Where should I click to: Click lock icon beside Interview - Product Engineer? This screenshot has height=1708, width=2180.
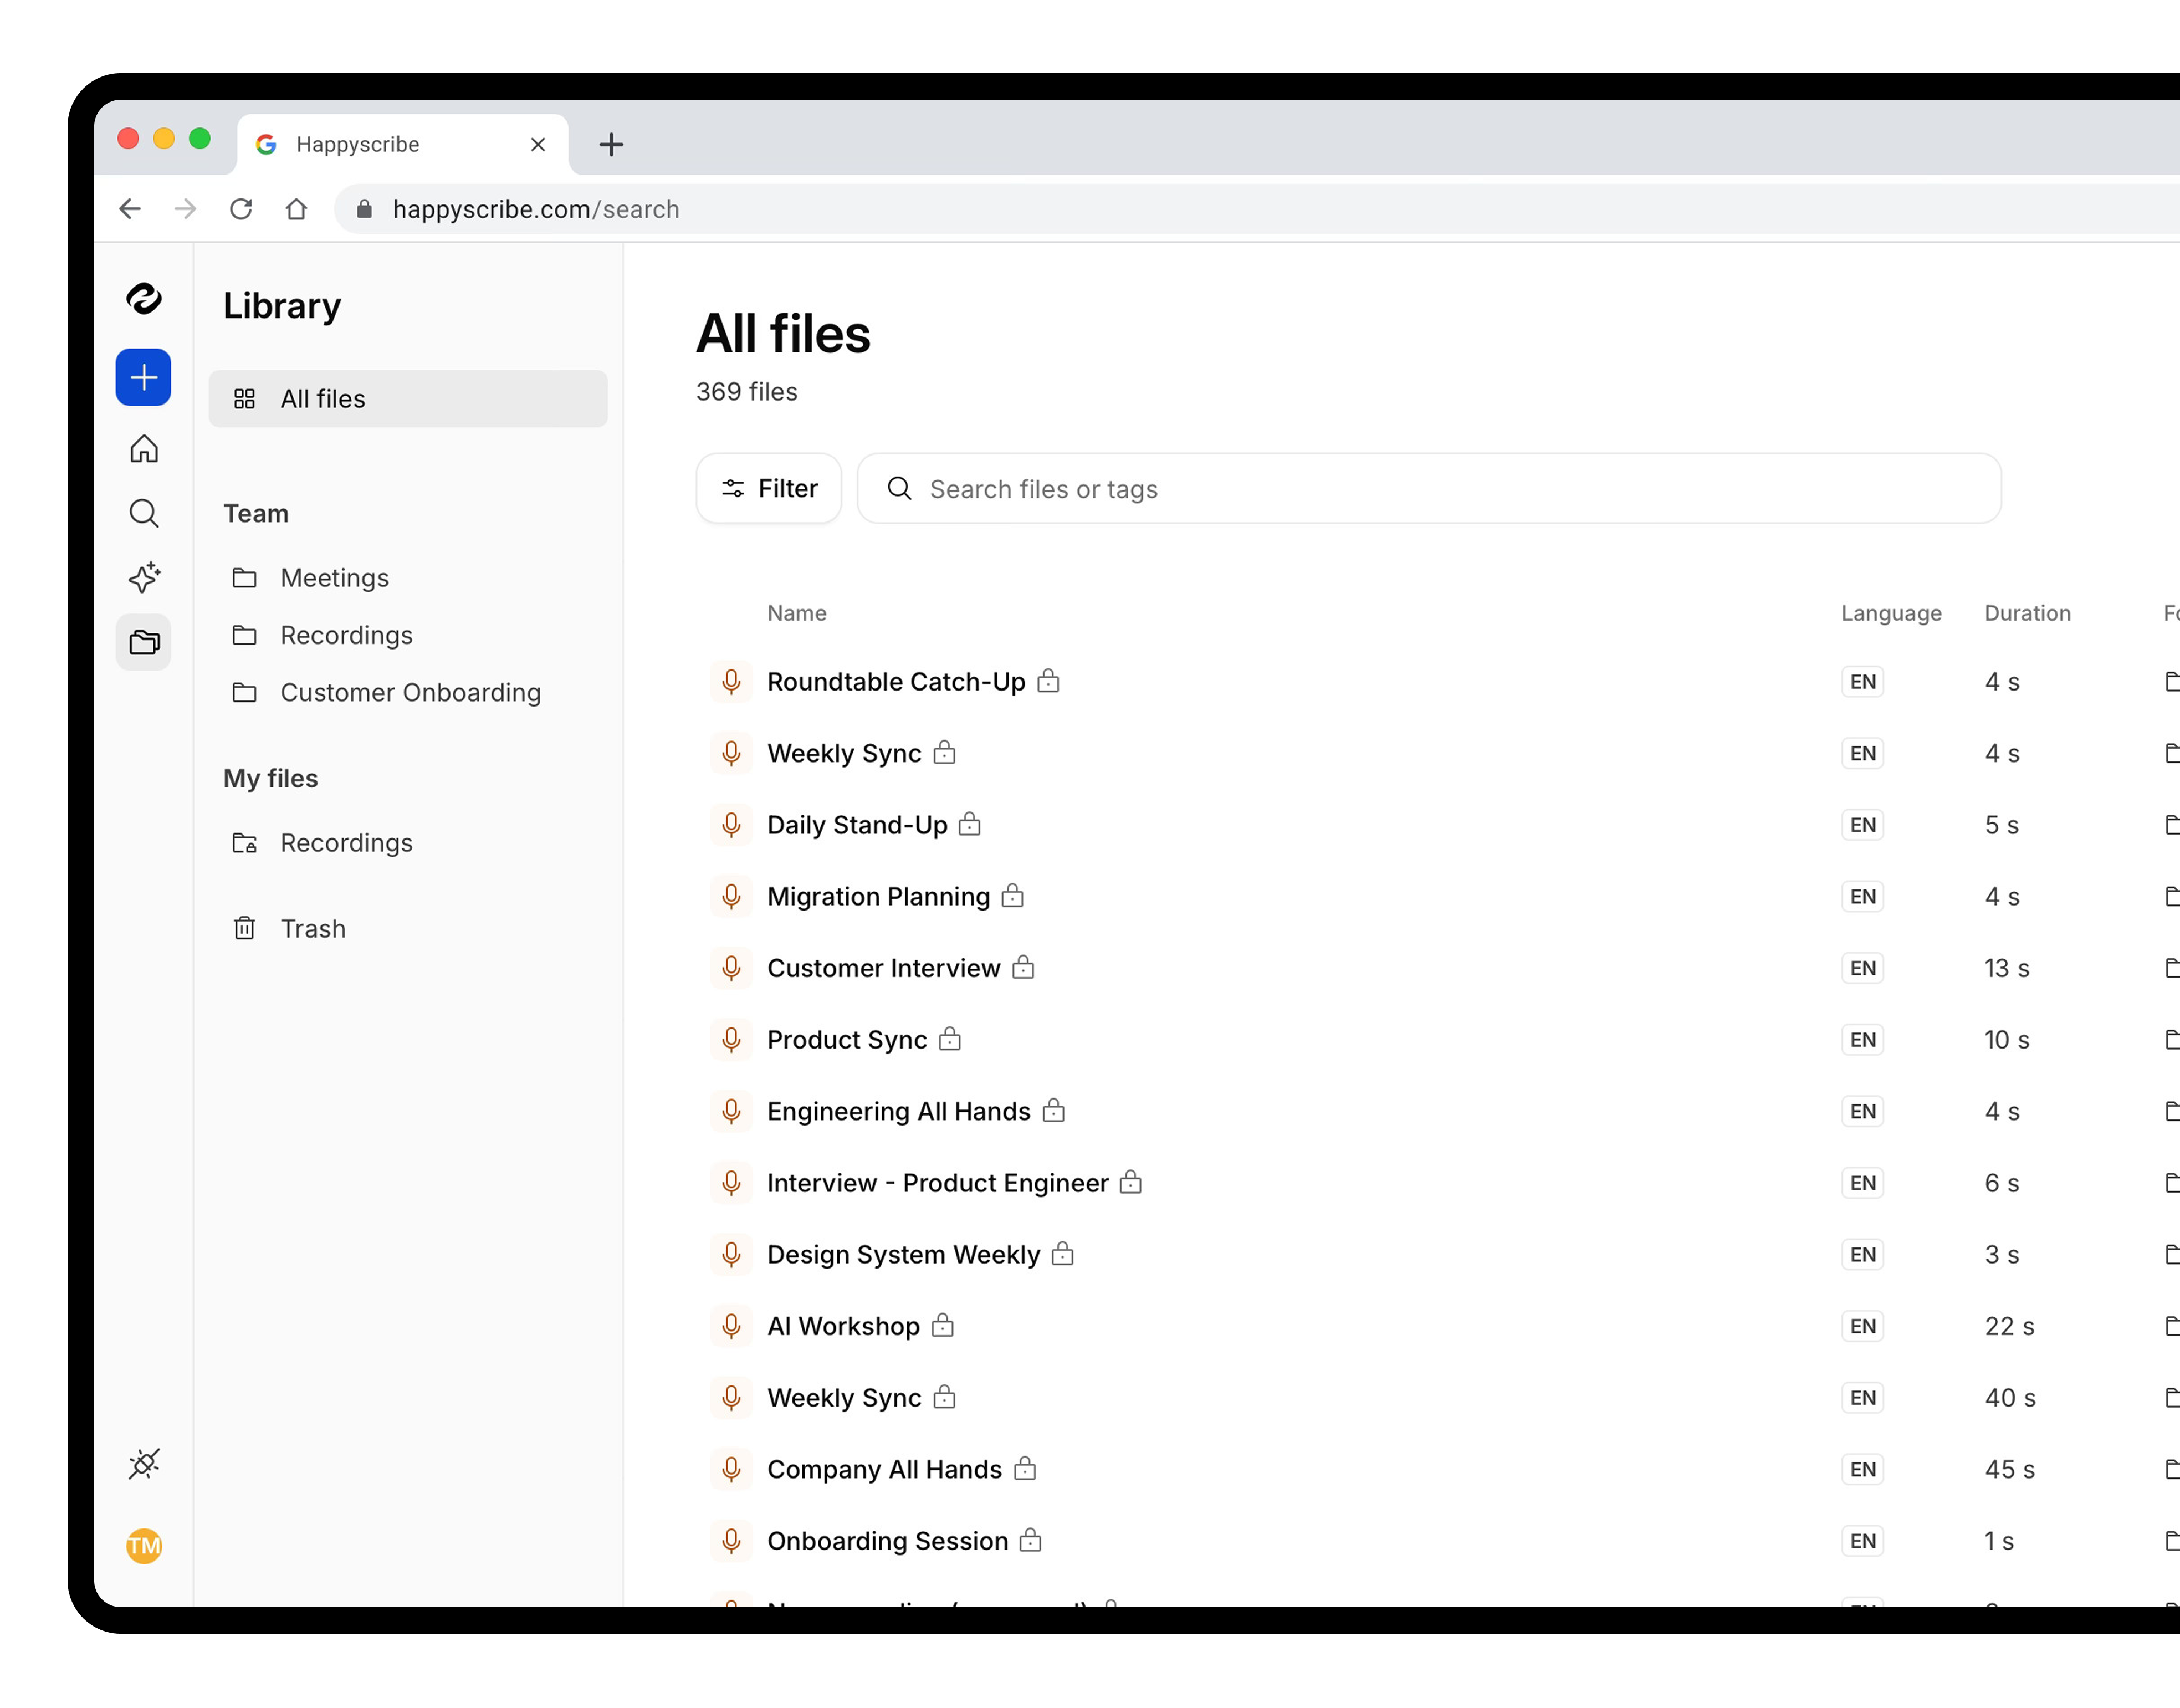(1130, 1182)
